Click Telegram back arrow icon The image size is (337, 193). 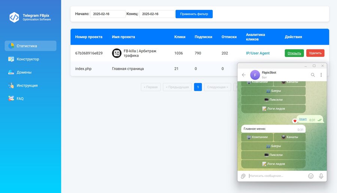[x=243, y=75]
